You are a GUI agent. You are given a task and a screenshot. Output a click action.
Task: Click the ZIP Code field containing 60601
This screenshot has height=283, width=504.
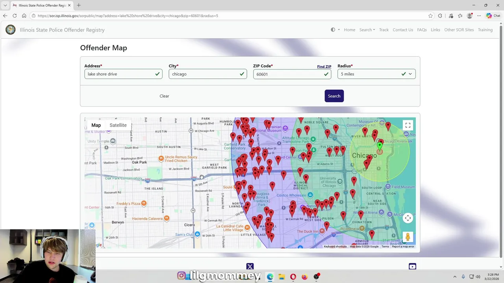click(292, 74)
